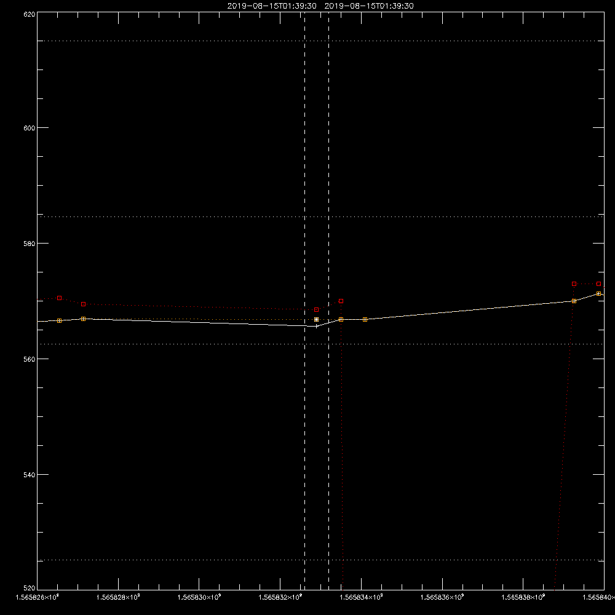Screen dimensions: 615x615
Task: Pick the red square marker between the dashed lines
Action: point(317,310)
